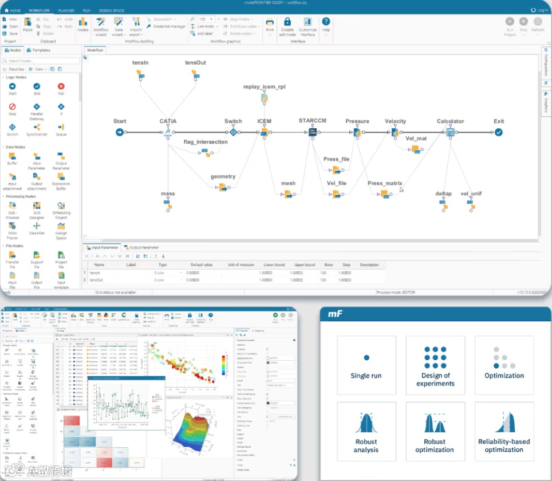
Task: Click the Search nodes field
Action: (x=41, y=61)
